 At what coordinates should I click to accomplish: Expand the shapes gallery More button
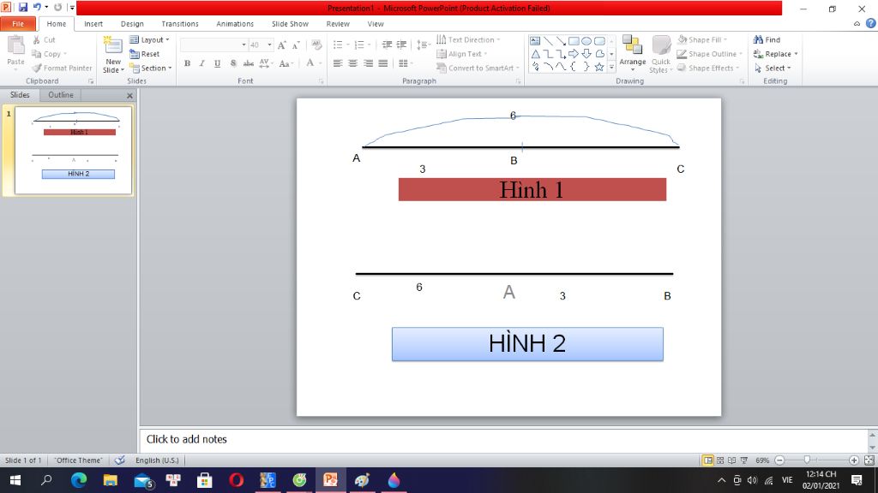[611, 67]
